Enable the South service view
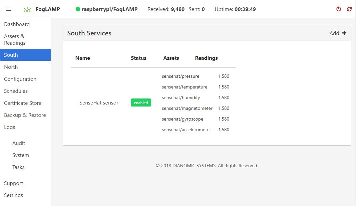 pyautogui.click(x=11, y=55)
